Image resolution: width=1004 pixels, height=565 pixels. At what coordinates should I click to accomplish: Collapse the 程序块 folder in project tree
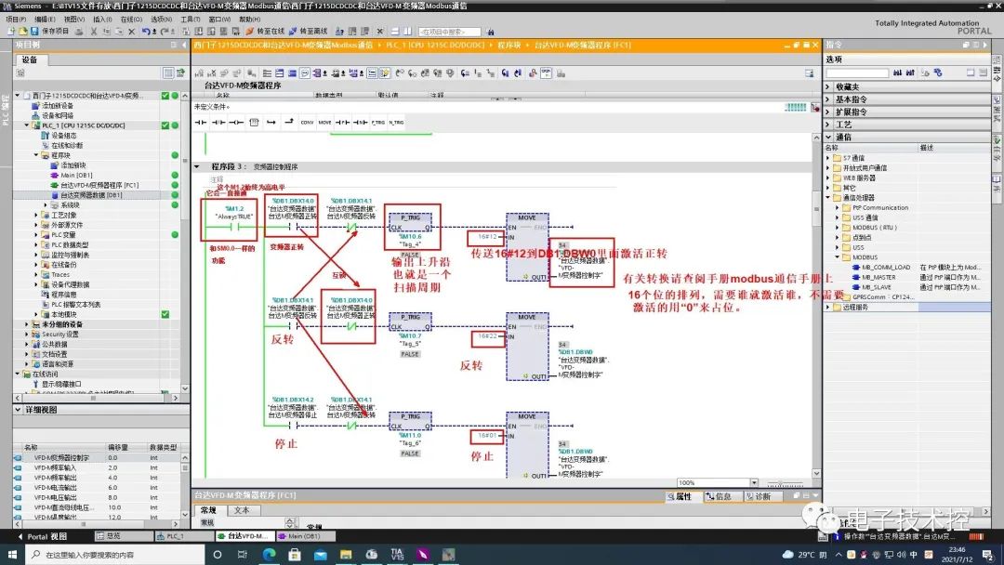36,155
